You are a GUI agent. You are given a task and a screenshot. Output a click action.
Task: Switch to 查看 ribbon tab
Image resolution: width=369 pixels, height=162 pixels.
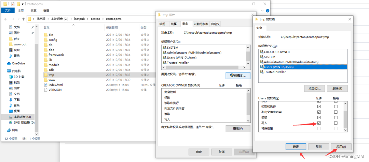pyautogui.click(x=46, y=11)
